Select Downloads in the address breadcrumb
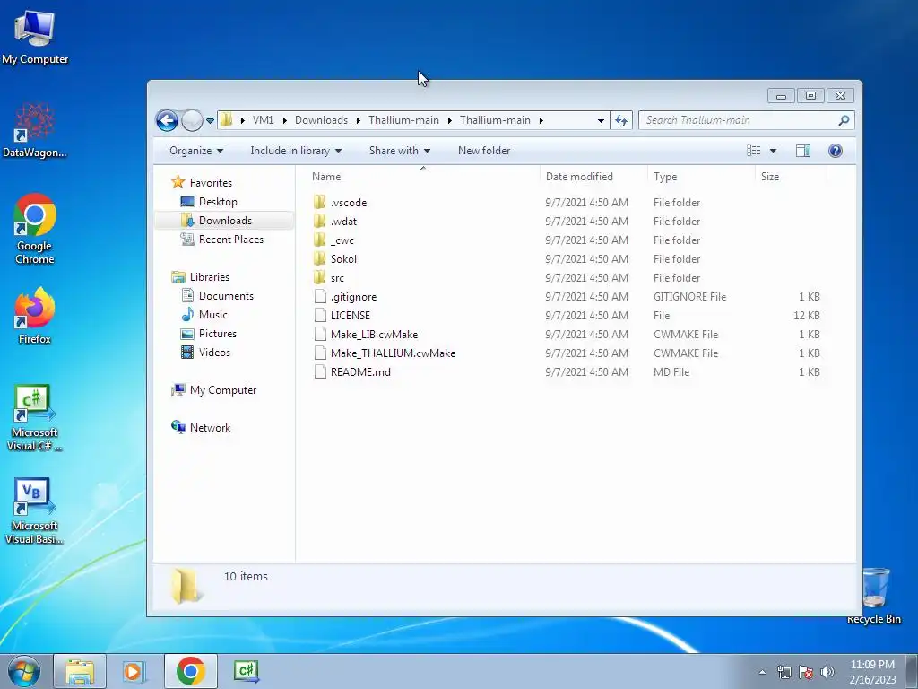Image resolution: width=918 pixels, height=689 pixels. (321, 120)
